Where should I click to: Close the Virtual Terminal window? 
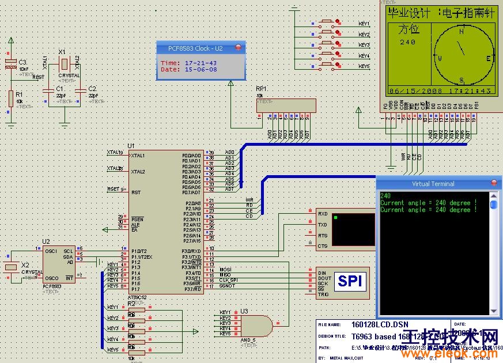click(494, 183)
